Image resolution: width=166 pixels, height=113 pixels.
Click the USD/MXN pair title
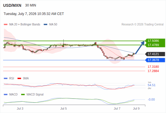(x=12, y=5)
